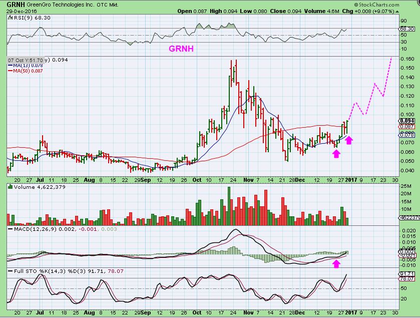Click the Low 0.080 value
Screen dimensions: 420x318
click(x=253, y=11)
